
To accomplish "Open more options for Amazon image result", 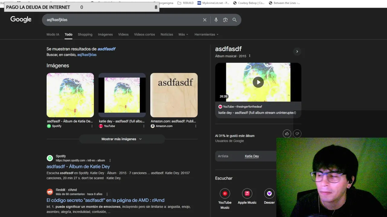I will click(x=196, y=126).
